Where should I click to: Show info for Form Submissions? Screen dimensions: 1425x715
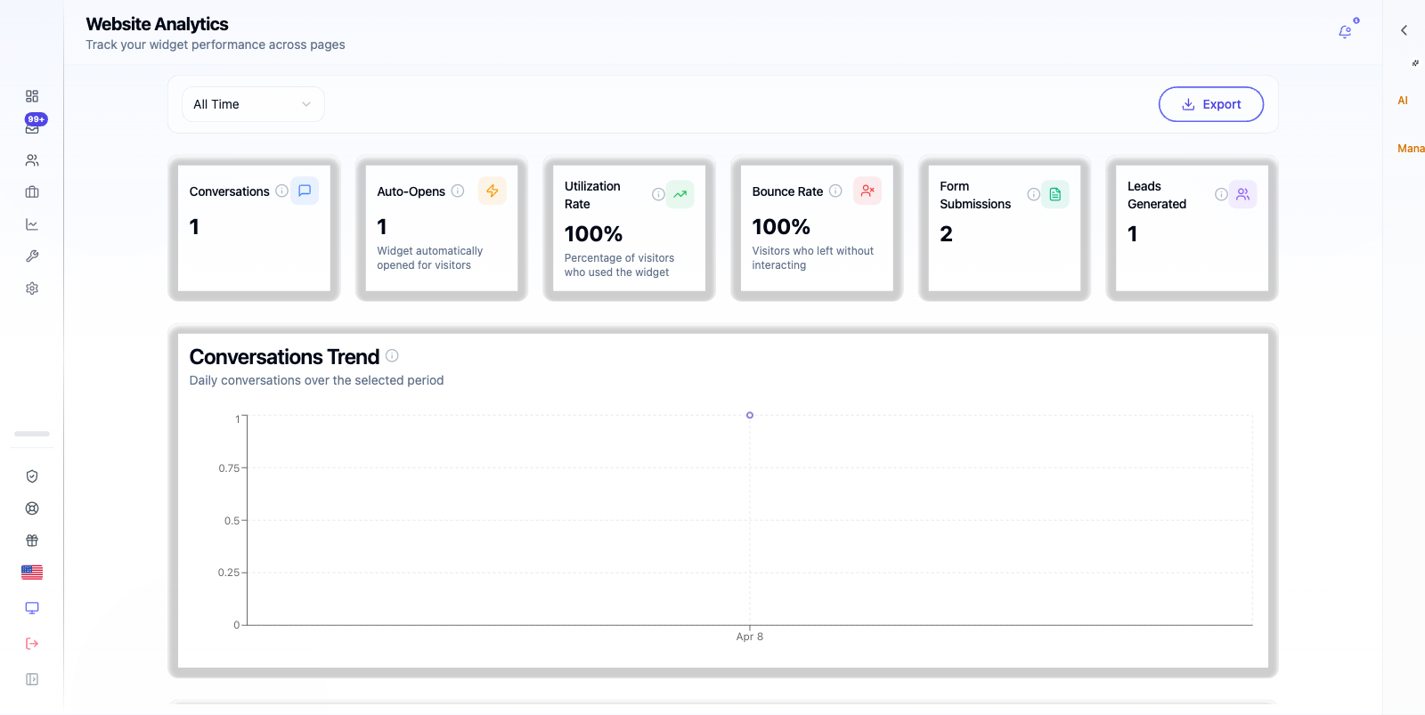(x=1033, y=194)
